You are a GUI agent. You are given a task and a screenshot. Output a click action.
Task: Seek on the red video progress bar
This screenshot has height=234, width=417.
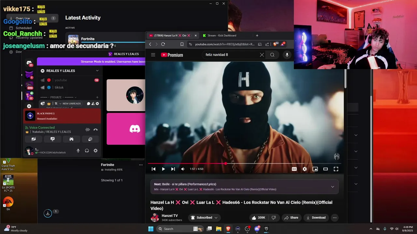(244, 163)
